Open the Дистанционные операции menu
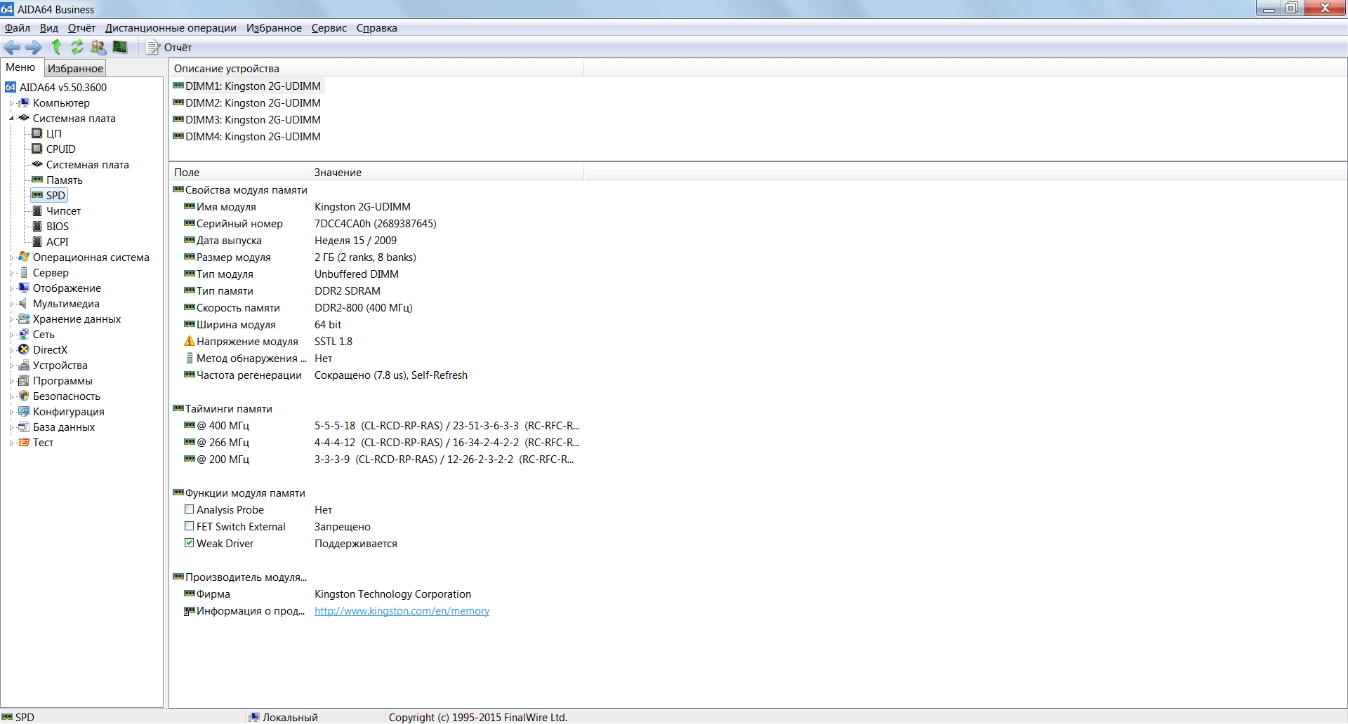 [x=171, y=28]
